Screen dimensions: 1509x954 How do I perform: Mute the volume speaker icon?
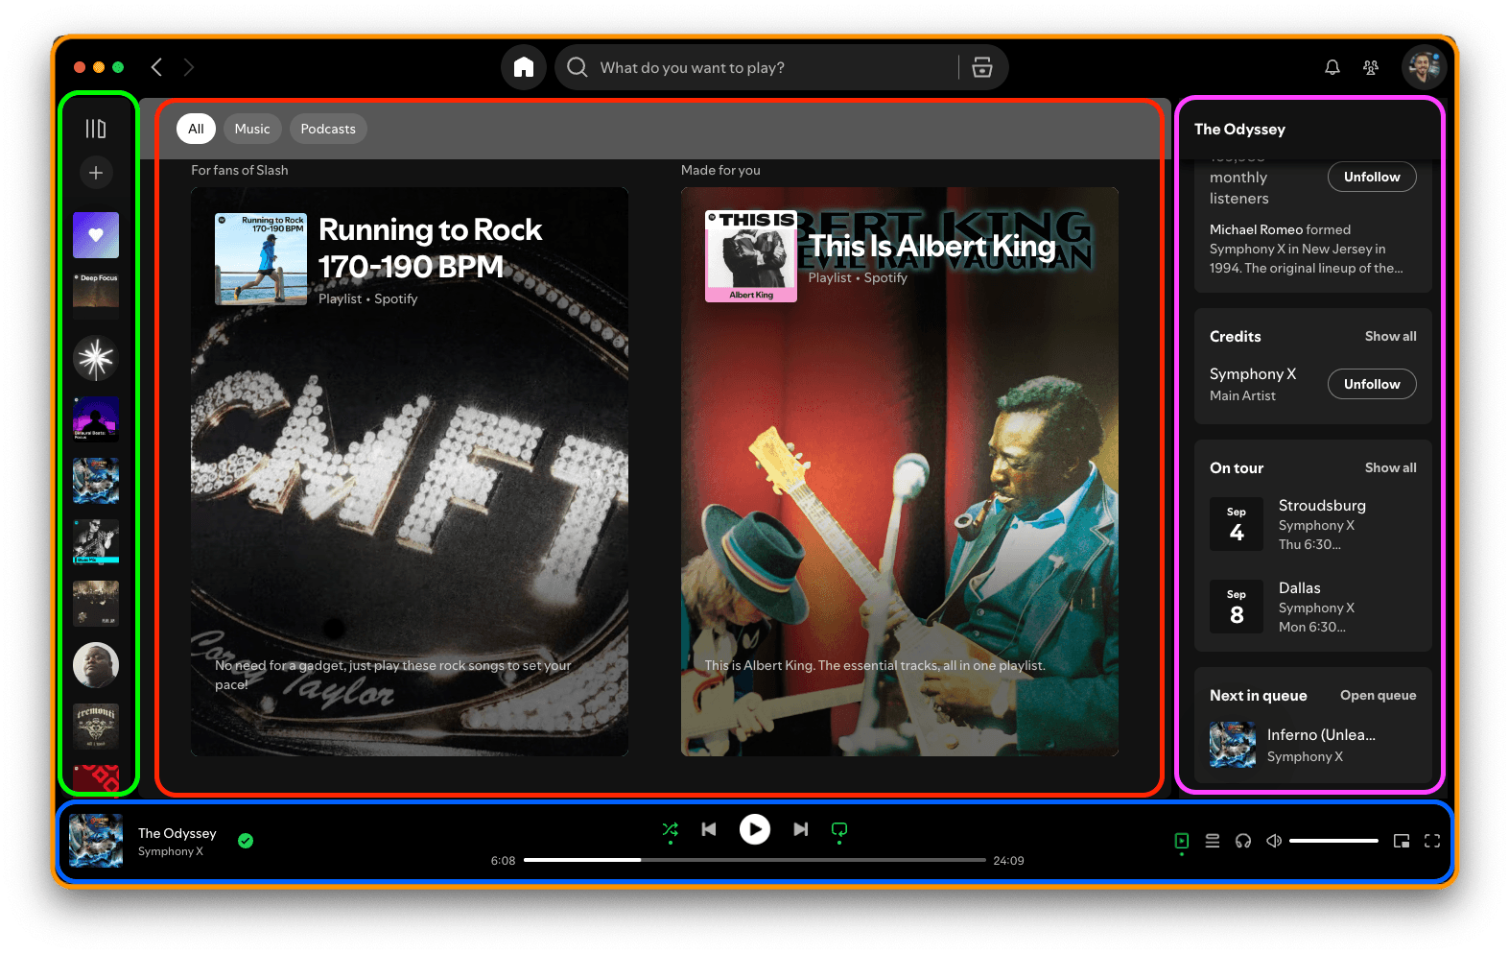[x=1274, y=841]
